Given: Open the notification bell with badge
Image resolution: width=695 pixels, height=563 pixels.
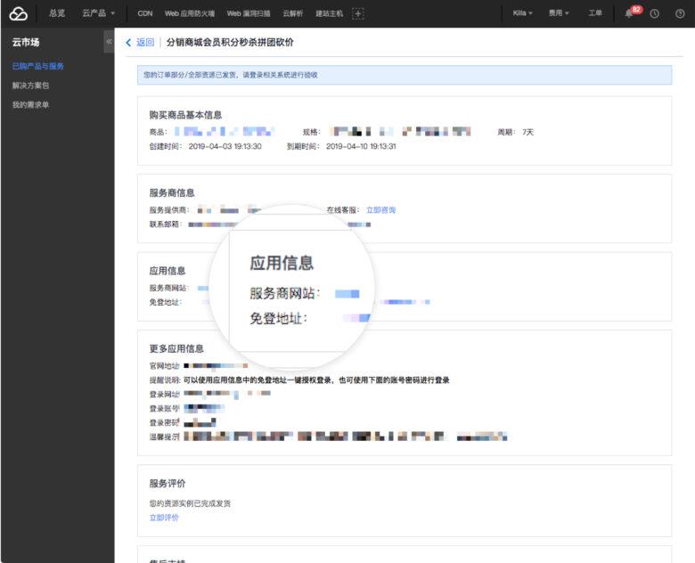Looking at the screenshot, I should click(x=629, y=13).
